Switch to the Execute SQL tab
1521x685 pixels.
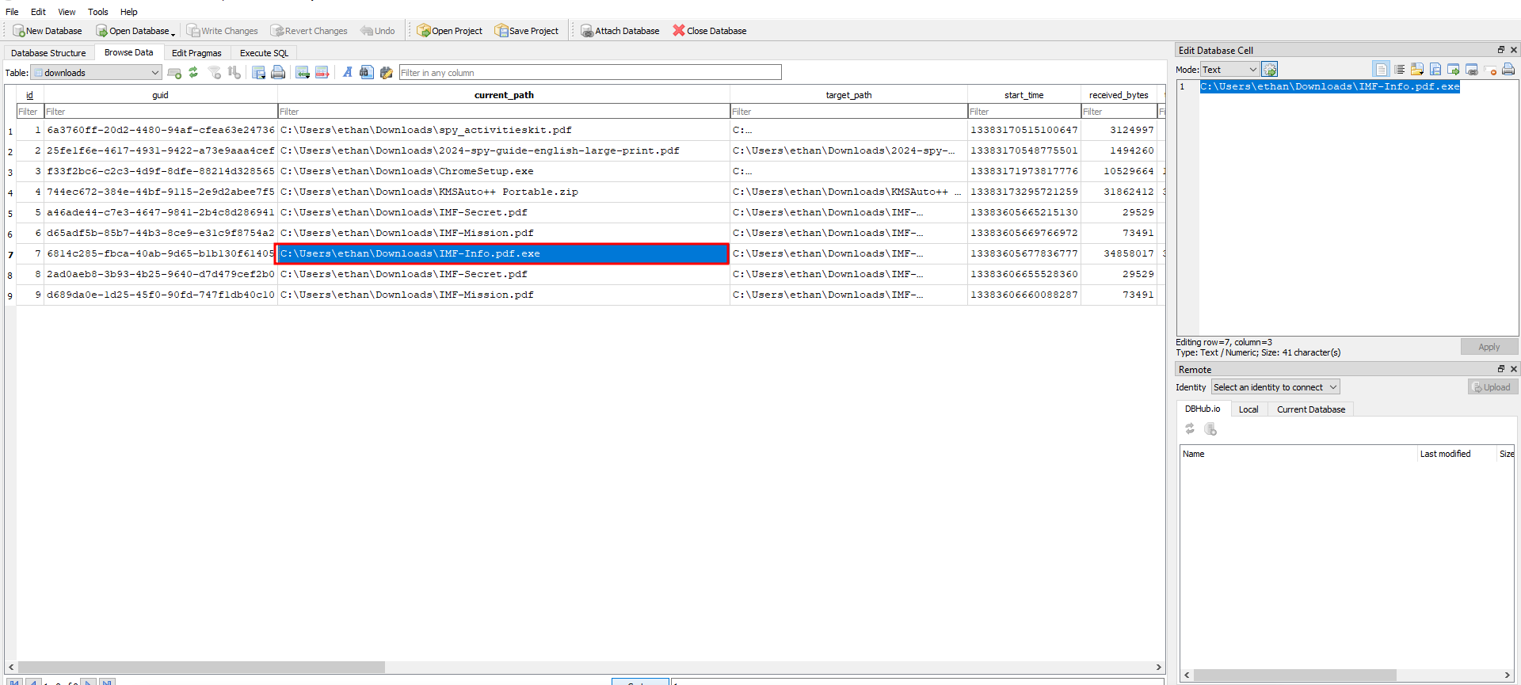tap(264, 53)
